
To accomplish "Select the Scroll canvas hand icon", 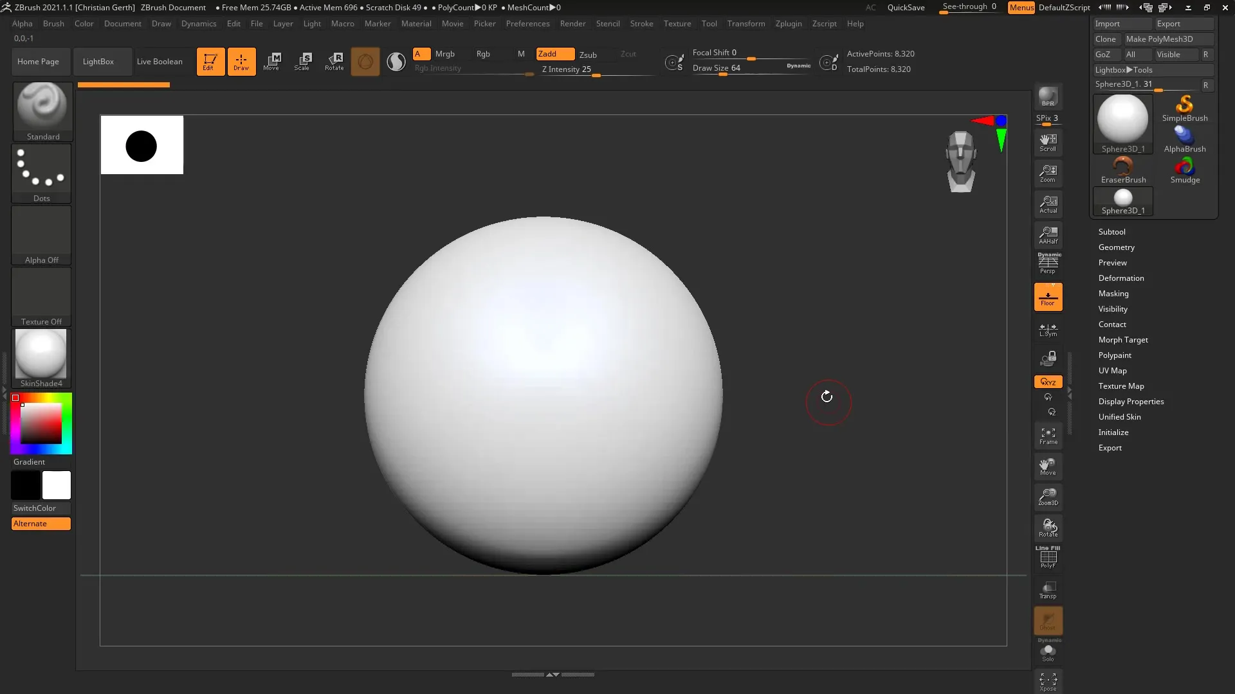I will click(1048, 142).
